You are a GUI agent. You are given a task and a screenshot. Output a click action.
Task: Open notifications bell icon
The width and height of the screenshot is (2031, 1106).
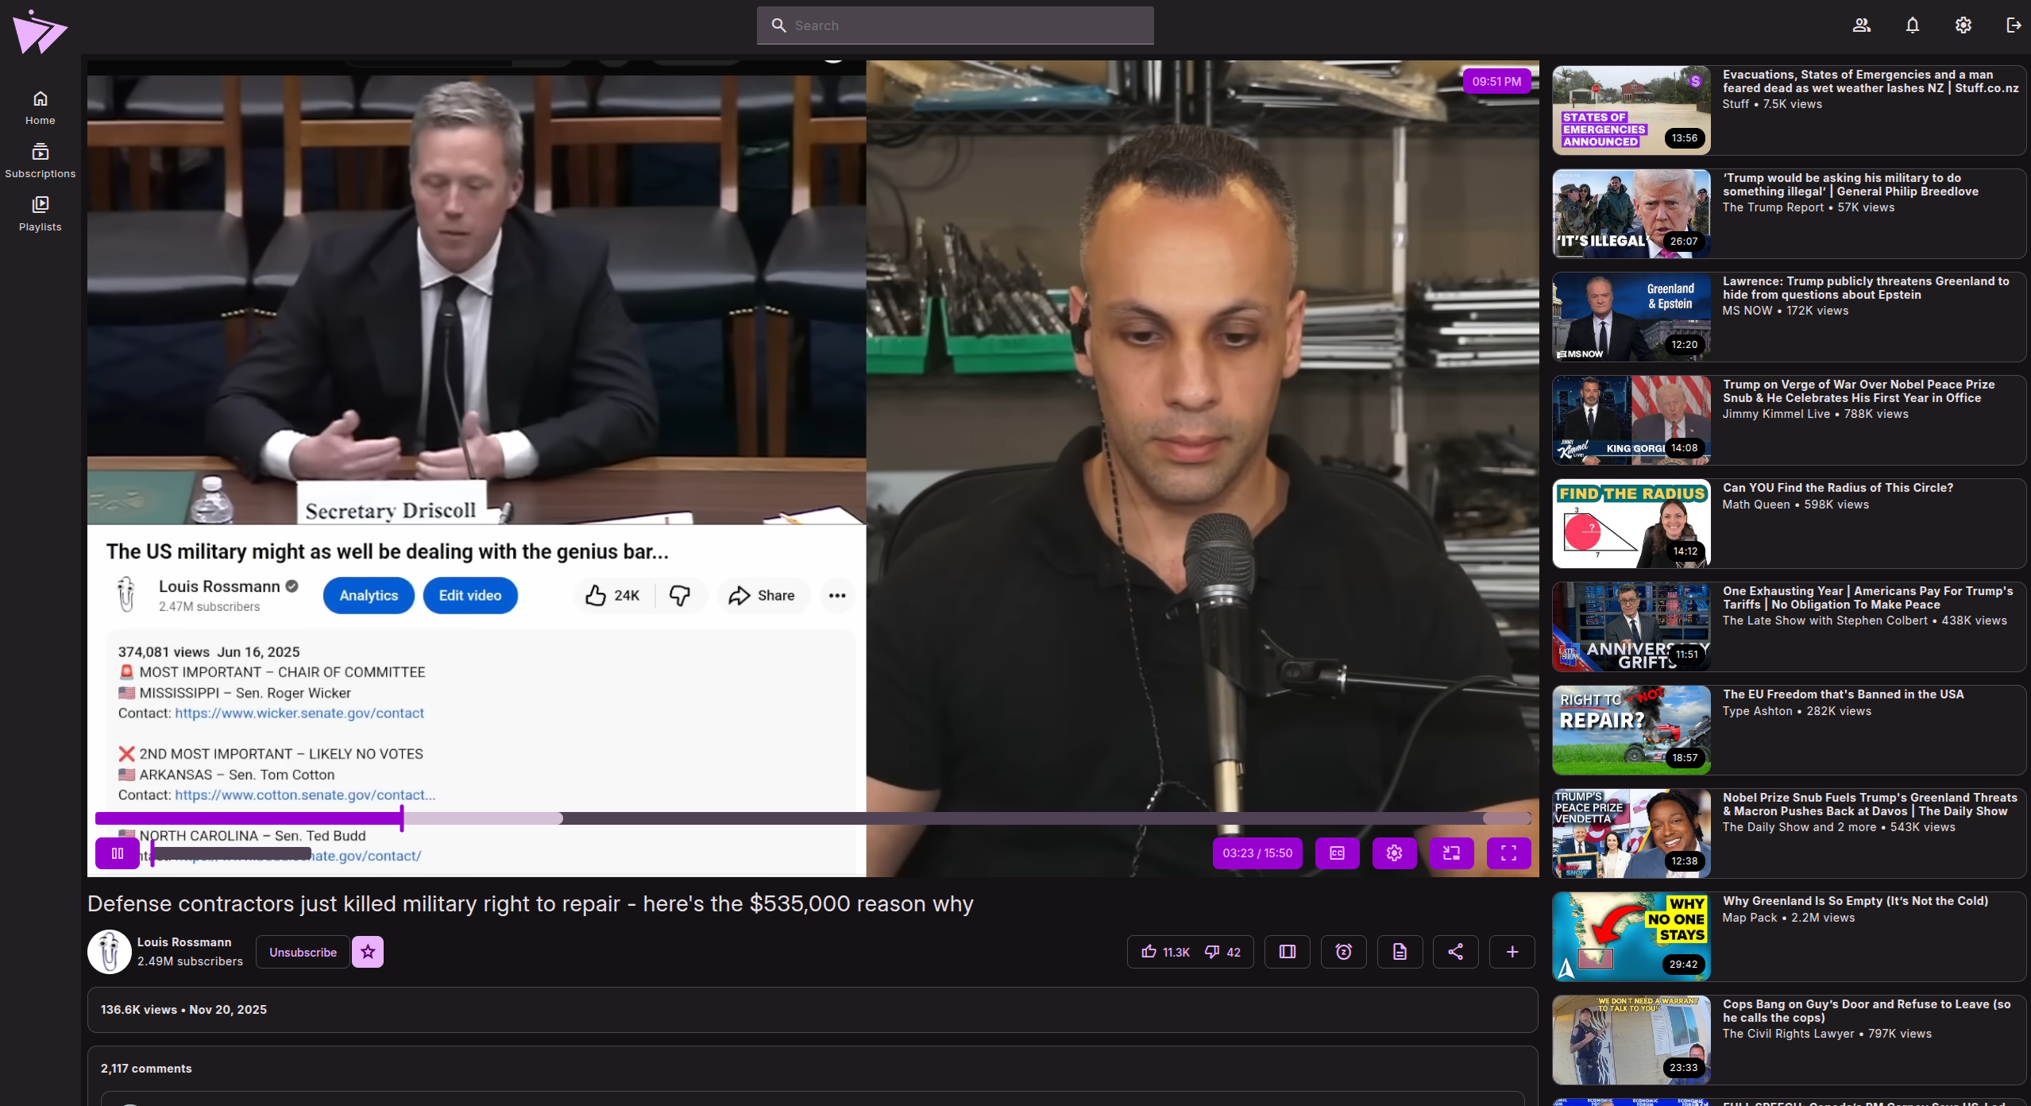click(1912, 25)
